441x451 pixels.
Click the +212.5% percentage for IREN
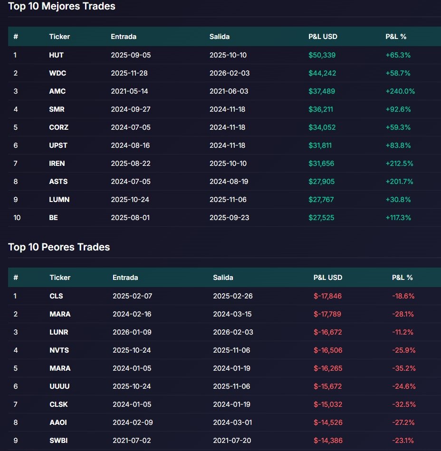click(x=399, y=163)
